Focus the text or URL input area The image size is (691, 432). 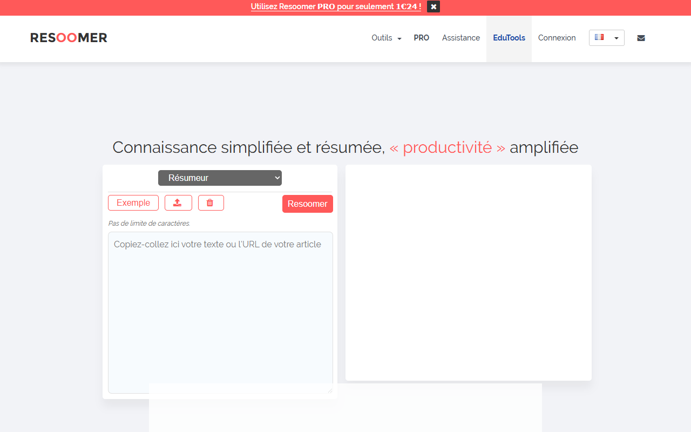pos(220,313)
